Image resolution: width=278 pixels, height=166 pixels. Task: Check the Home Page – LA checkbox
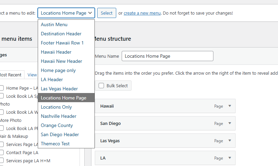click(2, 88)
